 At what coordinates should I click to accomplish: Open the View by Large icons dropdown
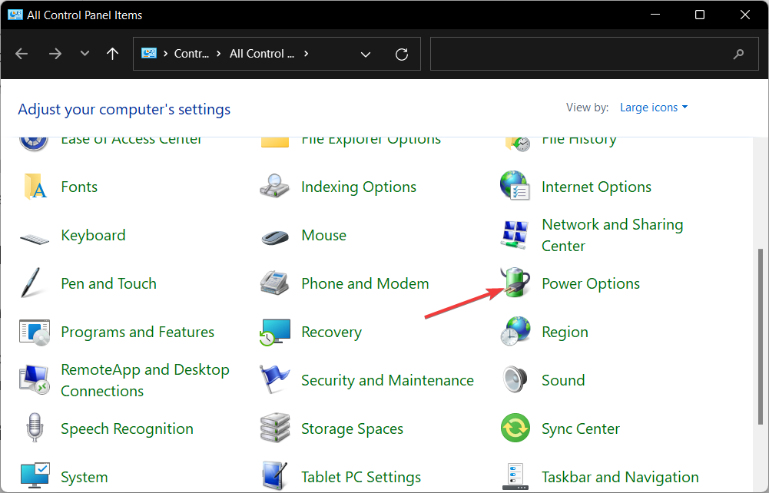654,108
